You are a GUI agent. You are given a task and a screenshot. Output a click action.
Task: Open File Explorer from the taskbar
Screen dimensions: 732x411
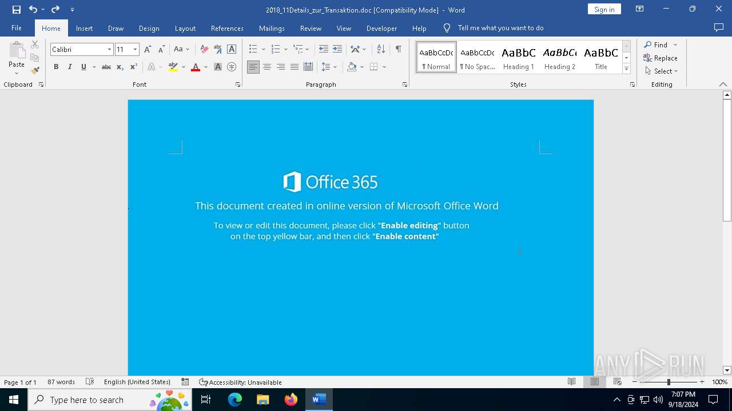(263, 400)
